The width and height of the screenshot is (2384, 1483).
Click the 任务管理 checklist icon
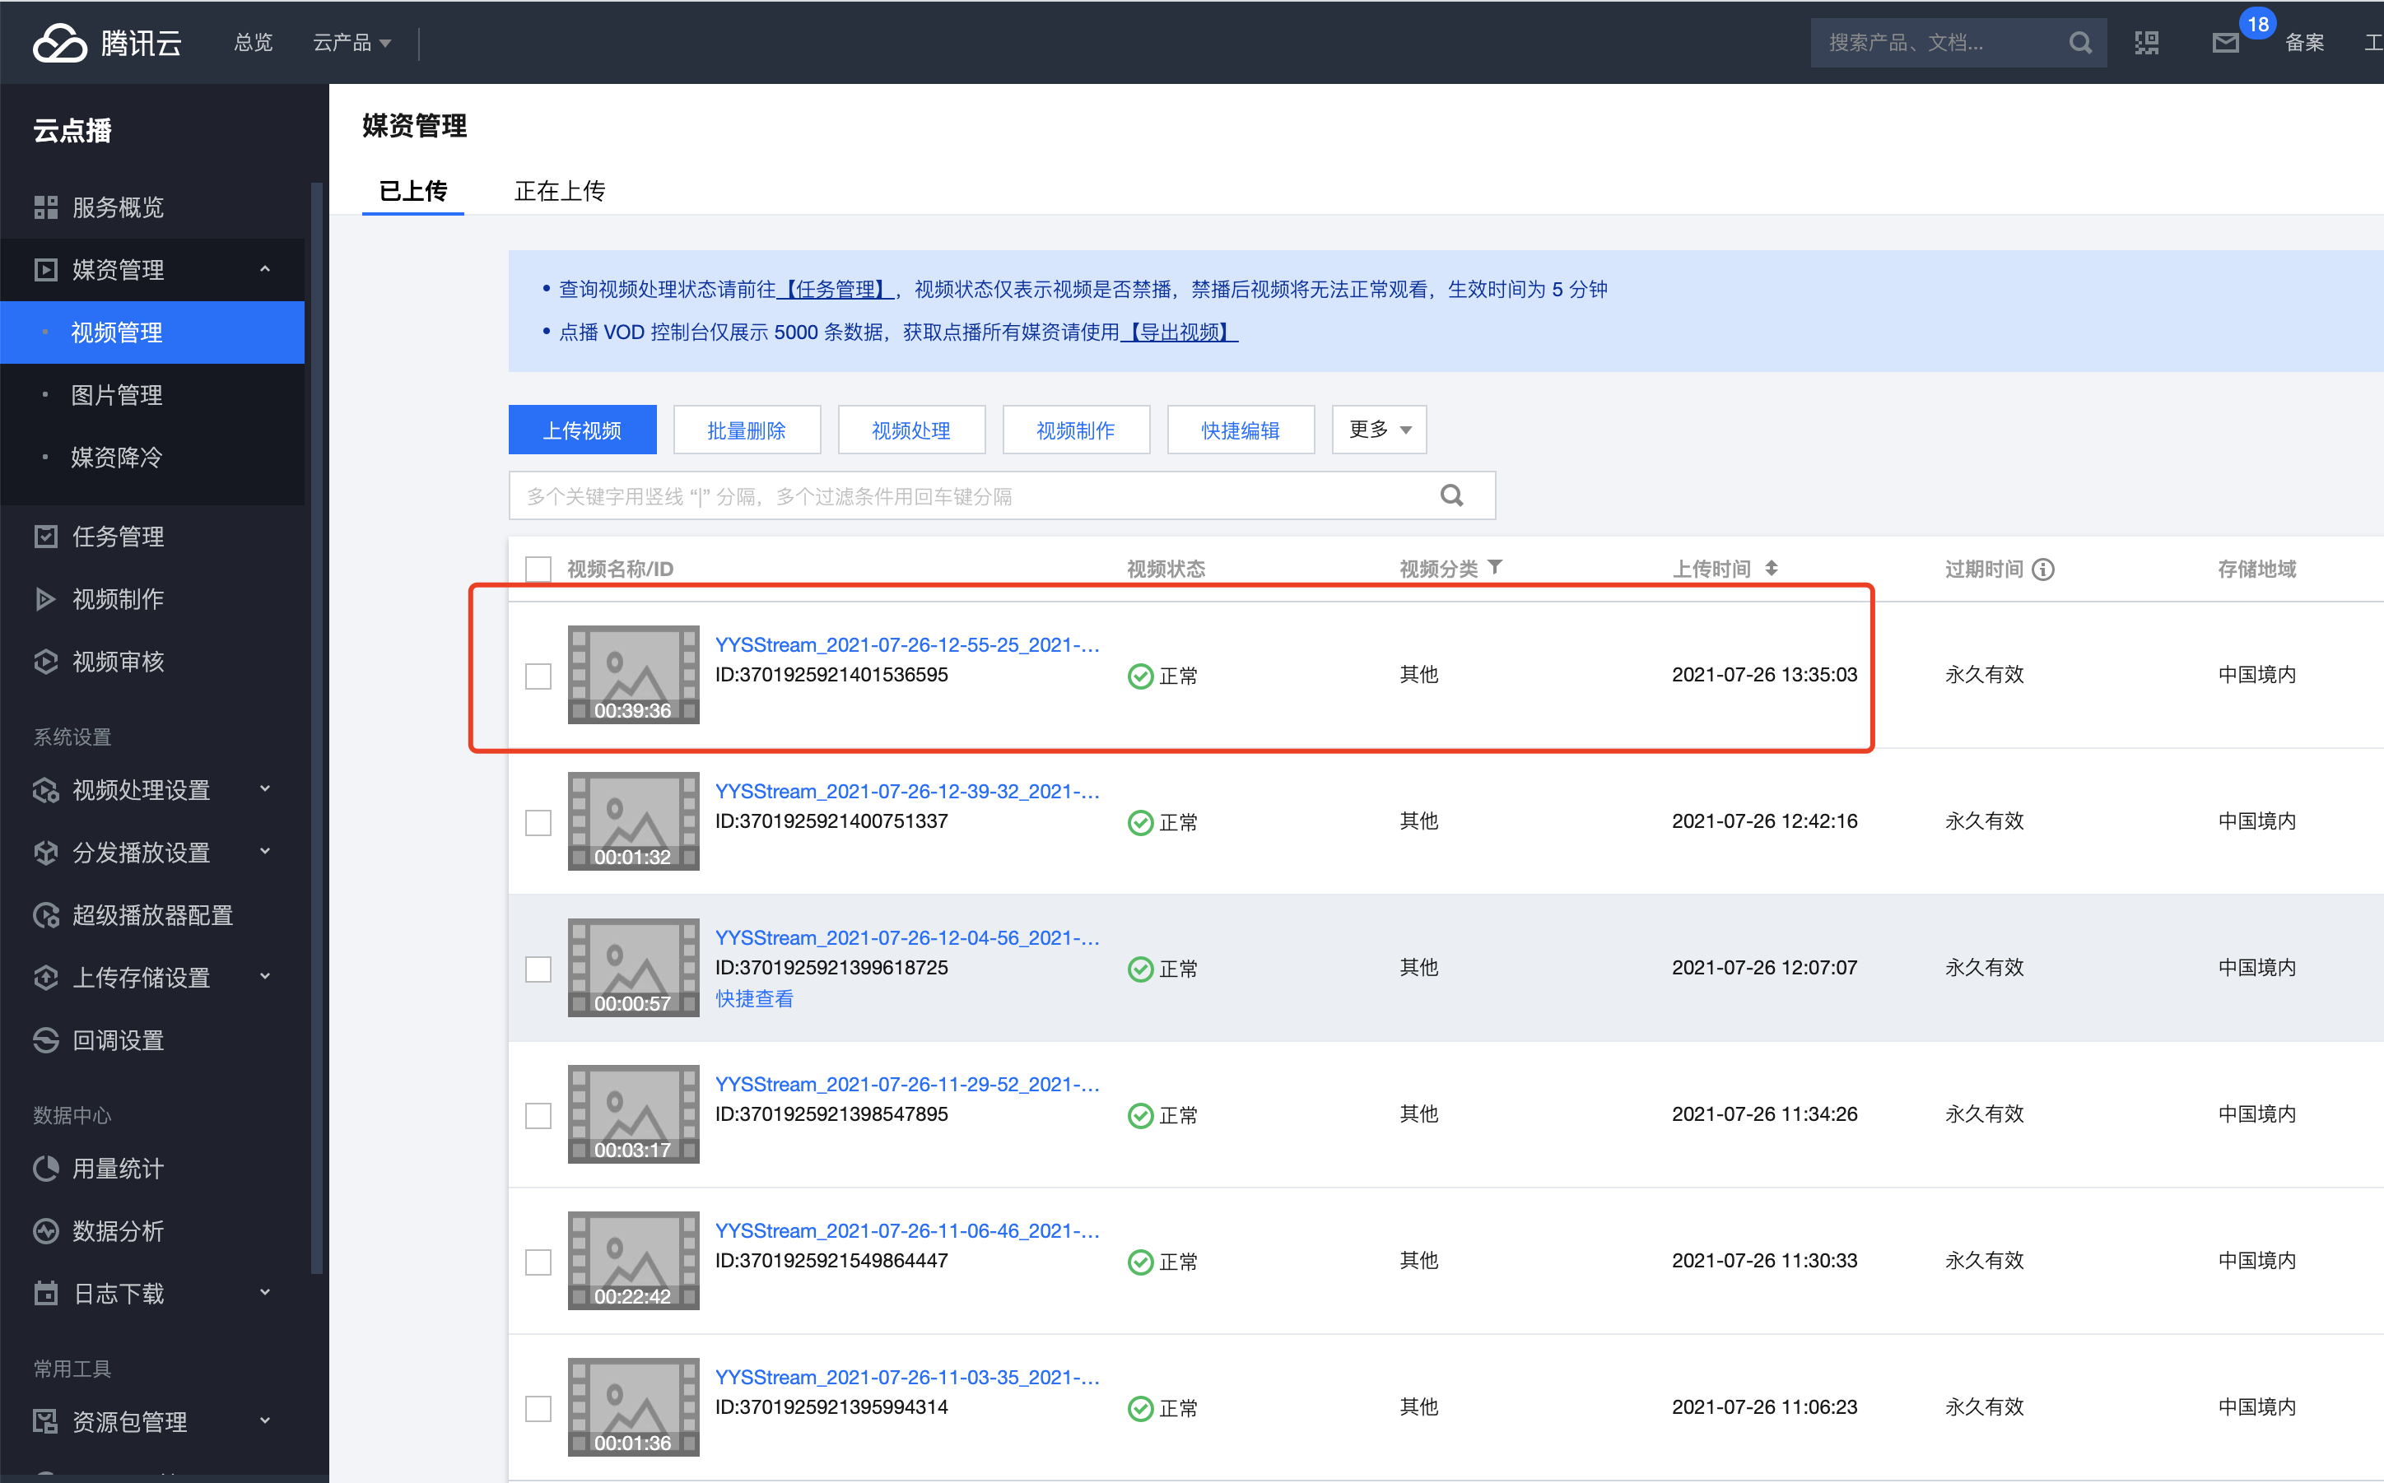click(x=46, y=537)
